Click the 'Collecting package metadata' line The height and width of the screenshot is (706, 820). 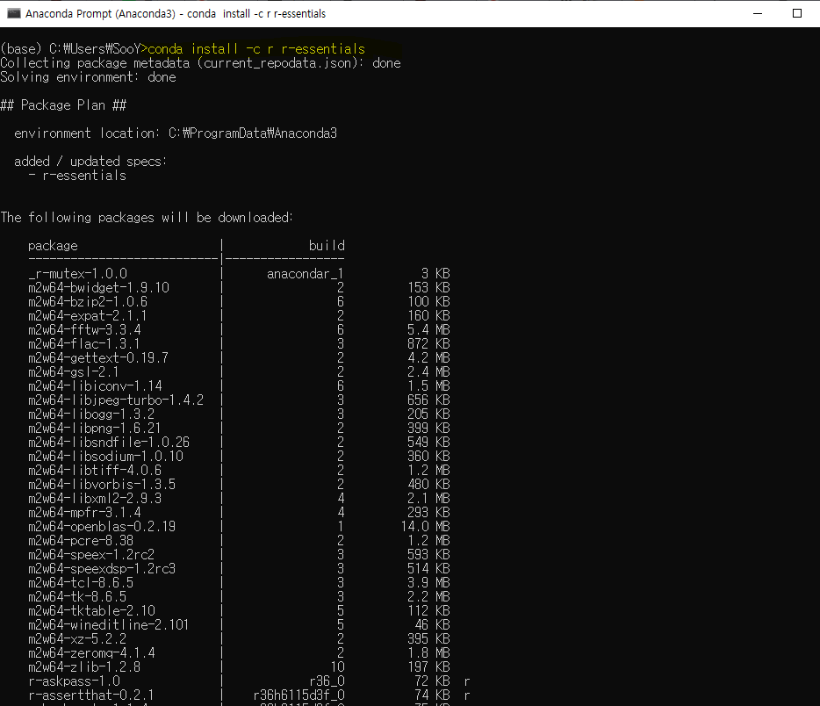coord(201,63)
